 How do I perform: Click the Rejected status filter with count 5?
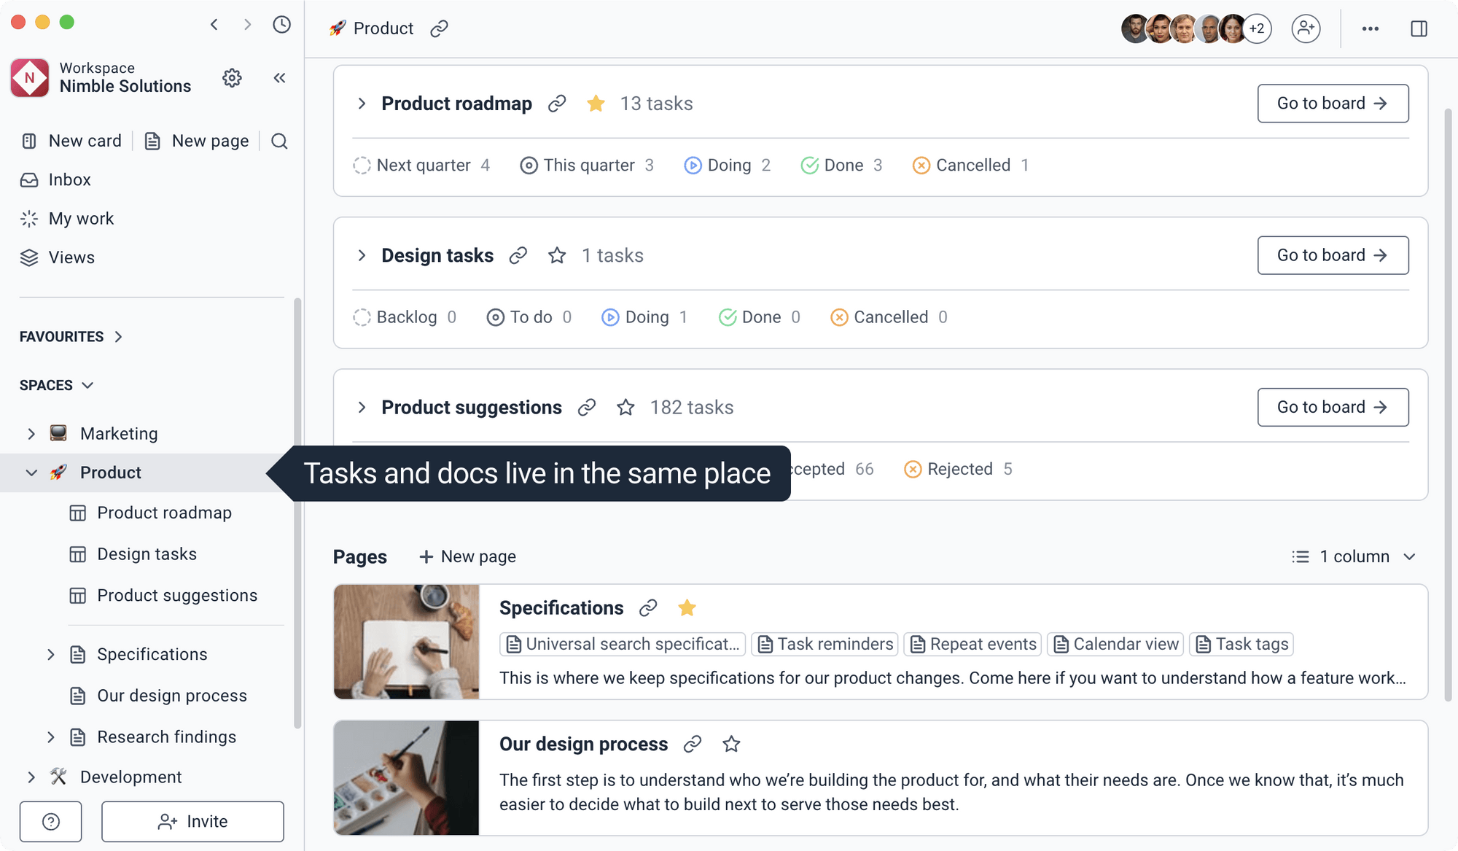959,469
